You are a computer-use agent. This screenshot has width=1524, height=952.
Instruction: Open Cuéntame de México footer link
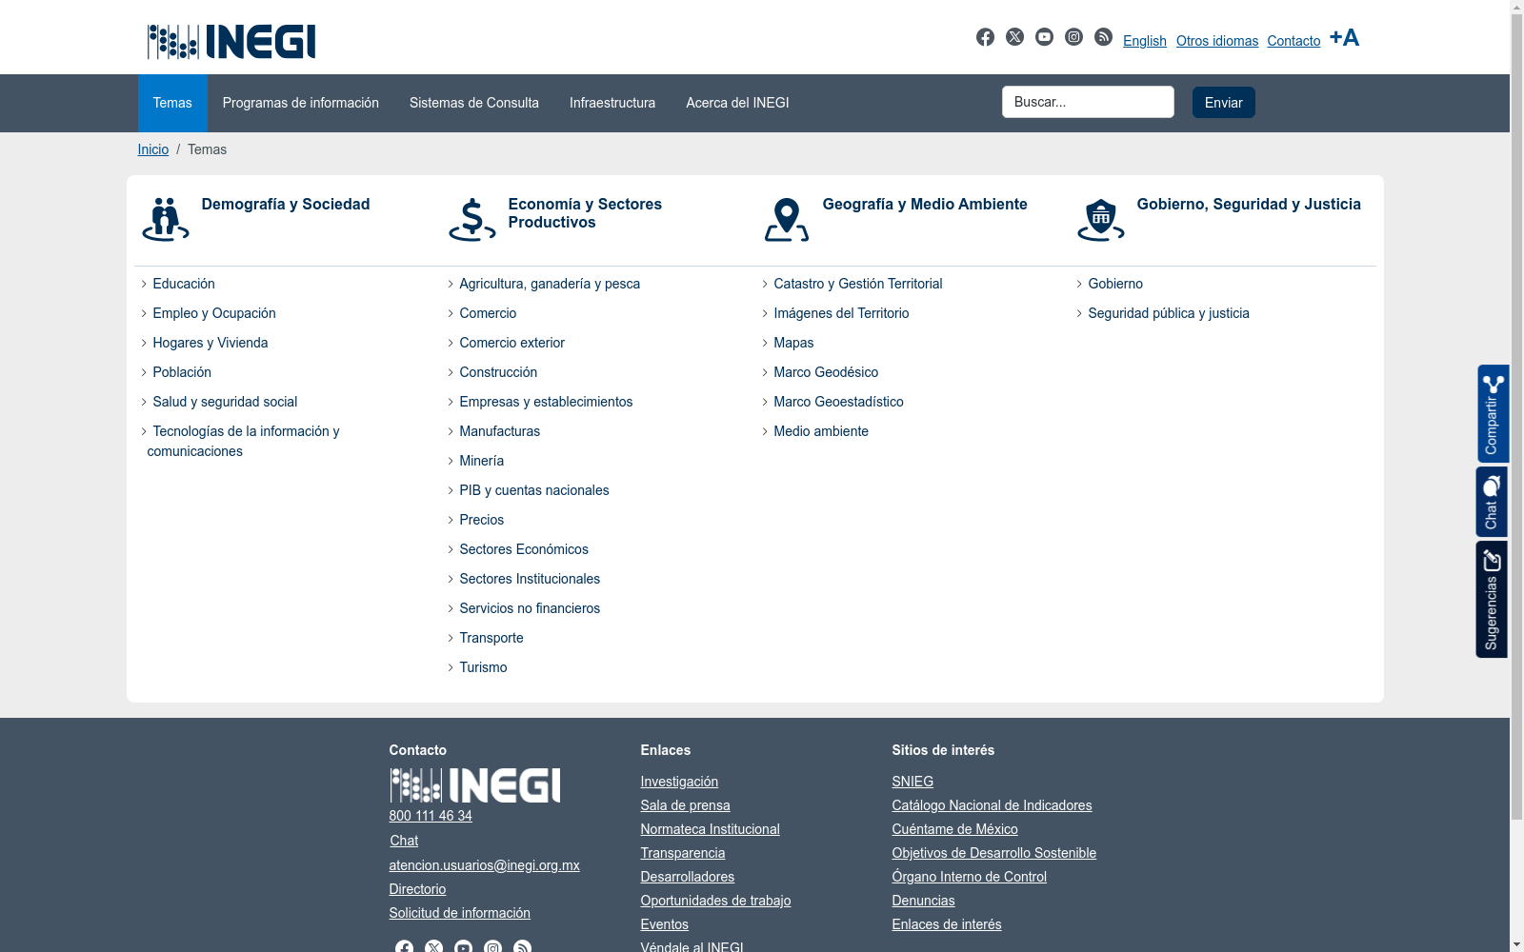pos(954,829)
